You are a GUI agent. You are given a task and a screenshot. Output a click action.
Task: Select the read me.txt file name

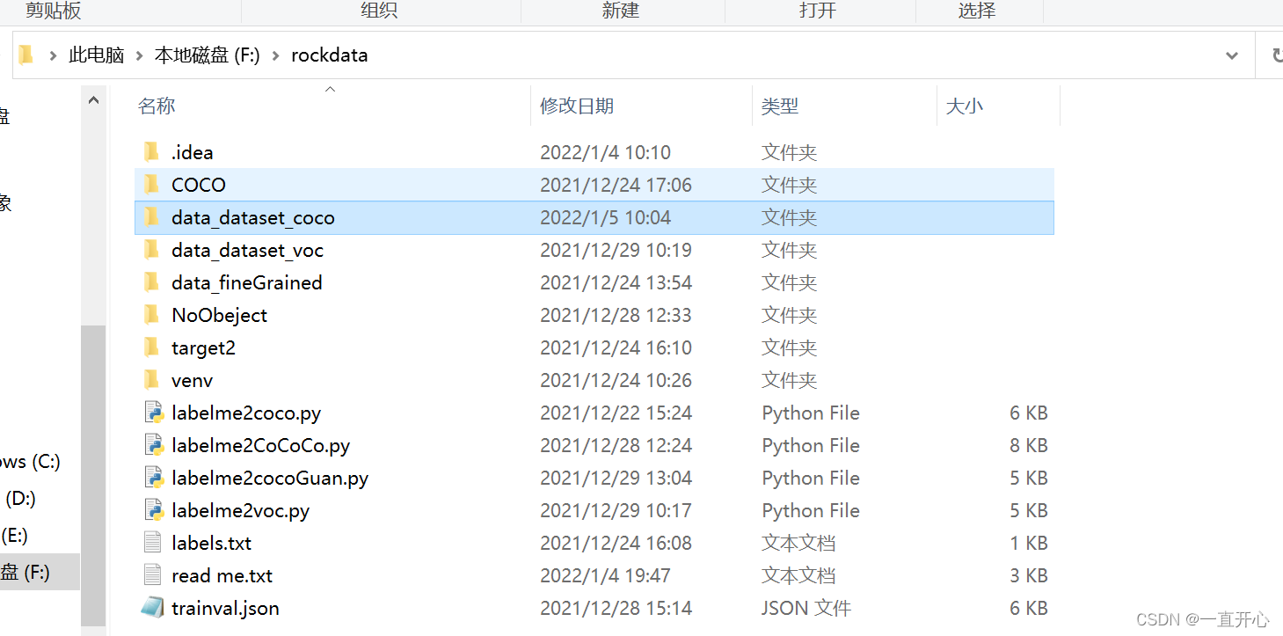coord(222,576)
